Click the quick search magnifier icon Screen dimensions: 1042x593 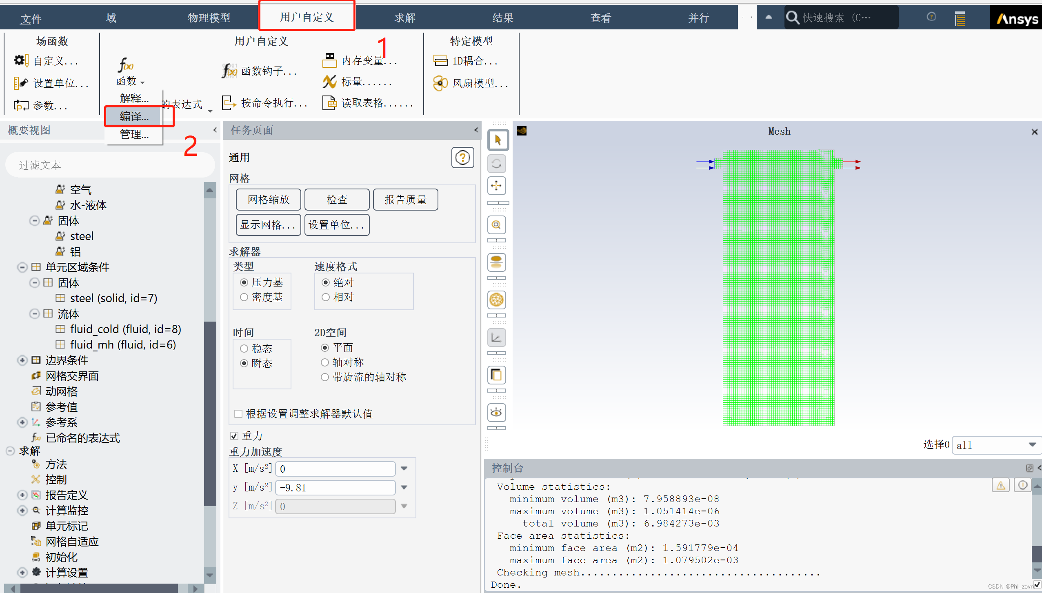point(793,18)
